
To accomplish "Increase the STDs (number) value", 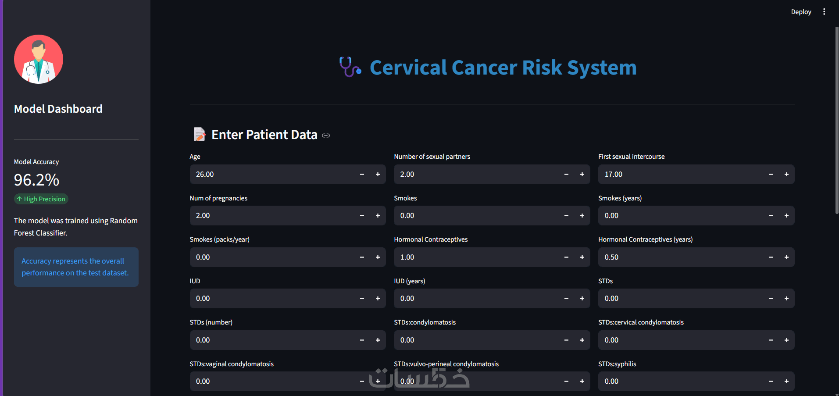I will pos(378,340).
